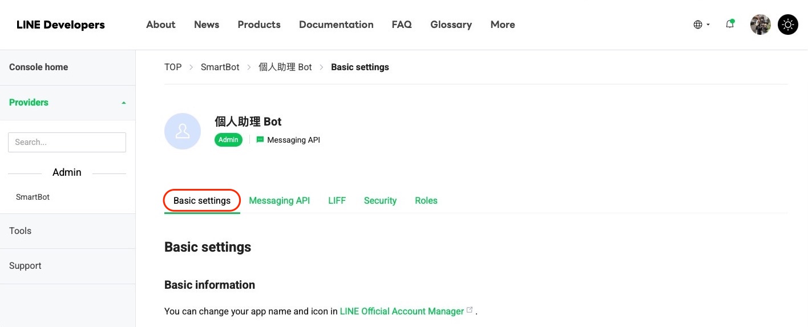Open LINE Official Account Manager link
This screenshot has height=327, width=808.
(402, 311)
